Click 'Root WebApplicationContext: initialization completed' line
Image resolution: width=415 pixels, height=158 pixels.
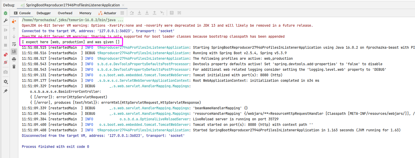[171, 81]
